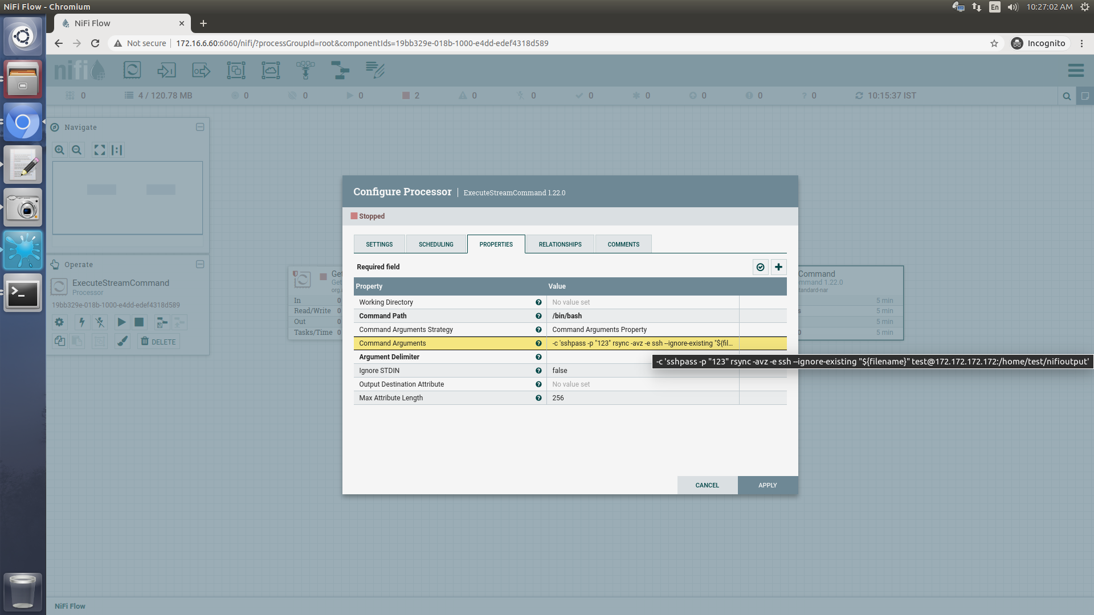1094x615 pixels.
Task: Collapse the Operate panel
Action: (x=200, y=264)
